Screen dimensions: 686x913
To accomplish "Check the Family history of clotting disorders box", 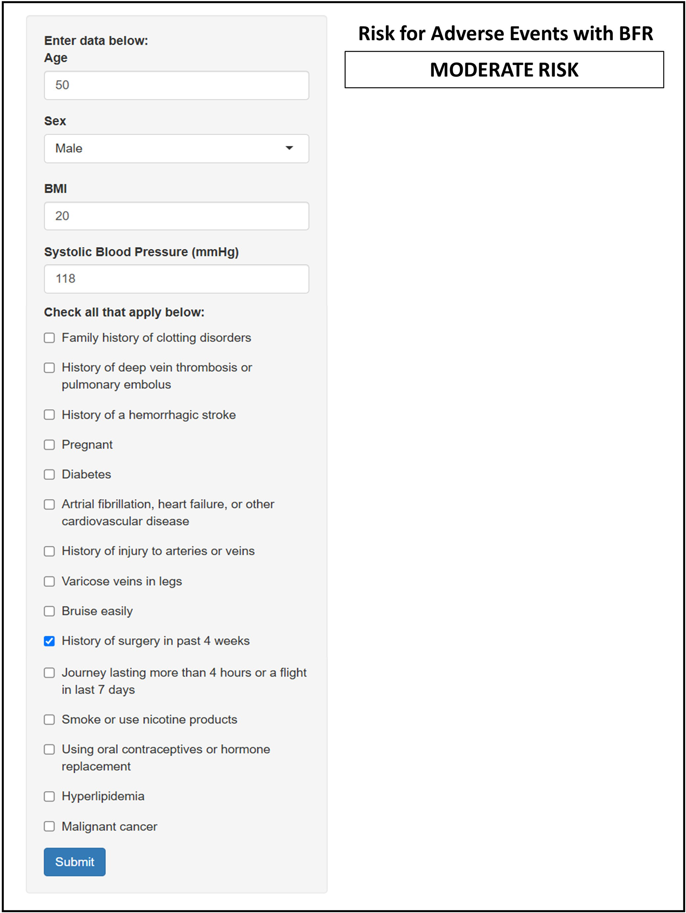I will (50, 337).
